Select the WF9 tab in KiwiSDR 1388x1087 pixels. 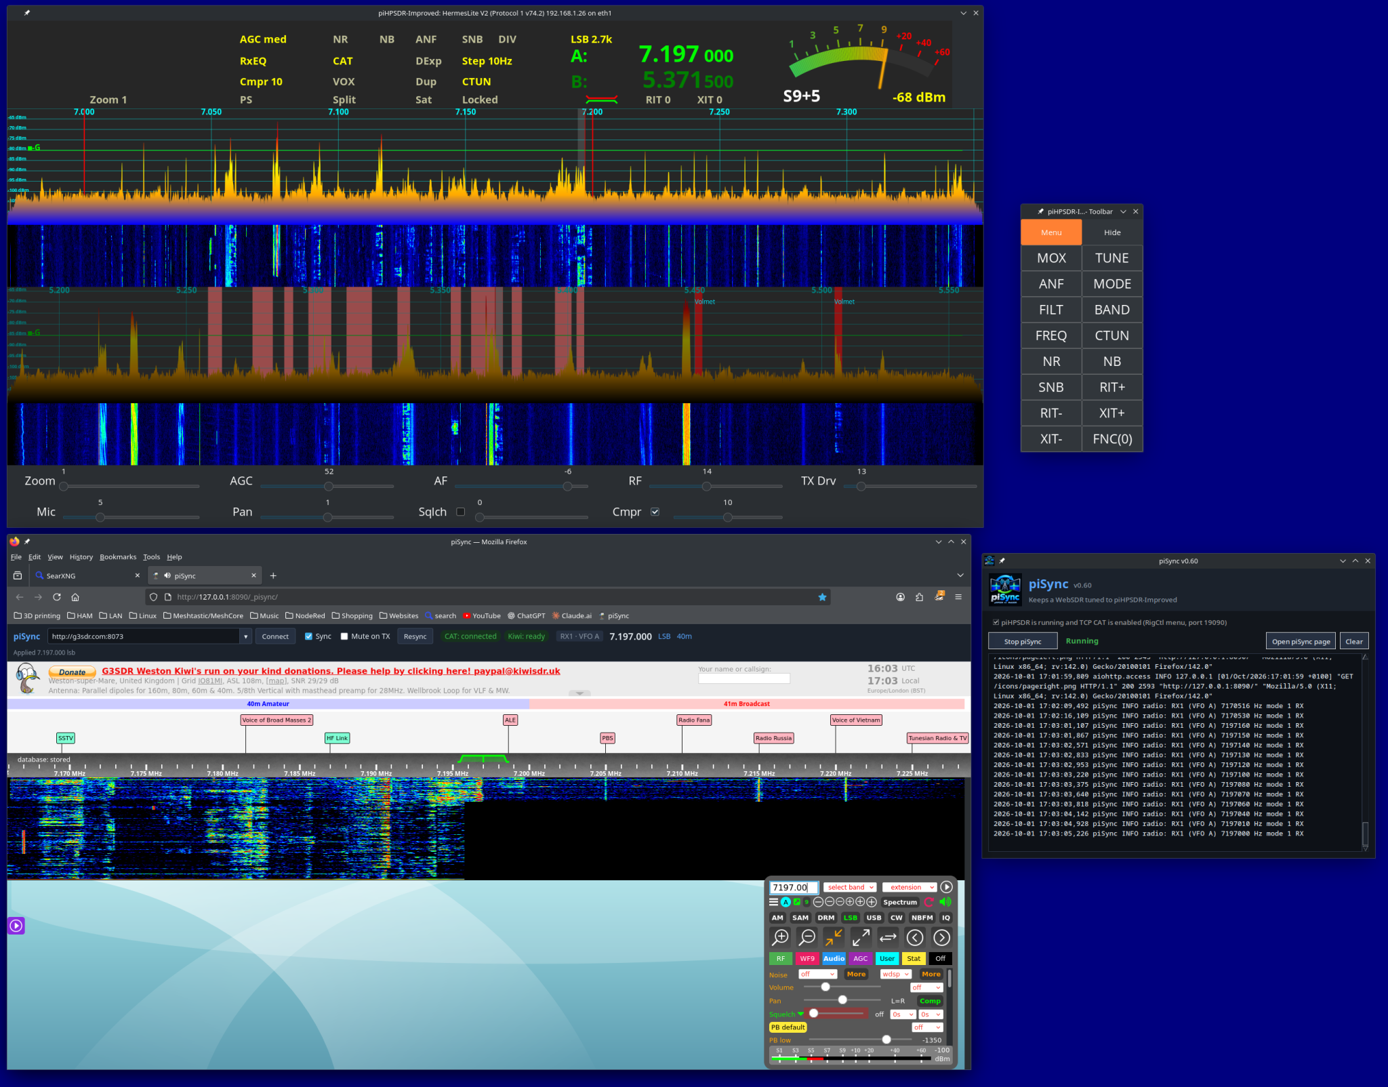807,958
